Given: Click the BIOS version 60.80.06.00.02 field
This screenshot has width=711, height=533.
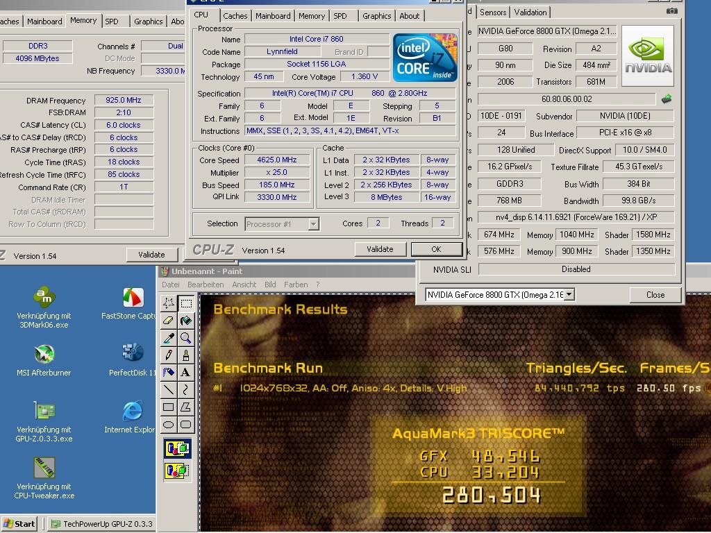Looking at the screenshot, I should tap(567, 99).
